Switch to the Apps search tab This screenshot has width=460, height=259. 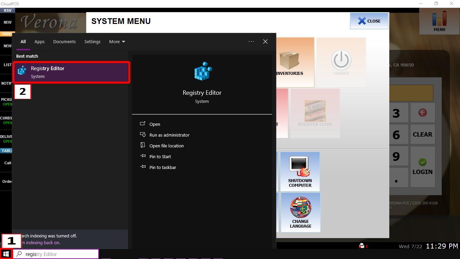[39, 41]
